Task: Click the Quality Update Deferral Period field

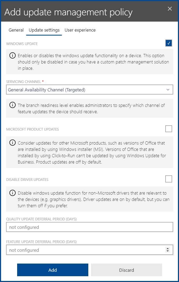Action: click(90, 227)
